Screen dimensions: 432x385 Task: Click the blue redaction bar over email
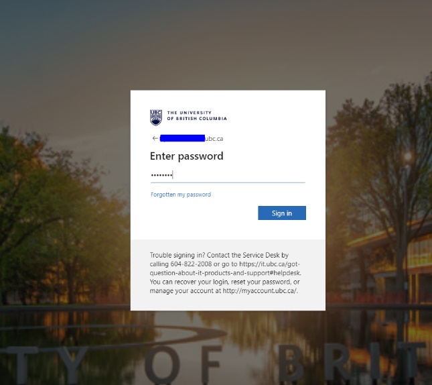tap(182, 138)
